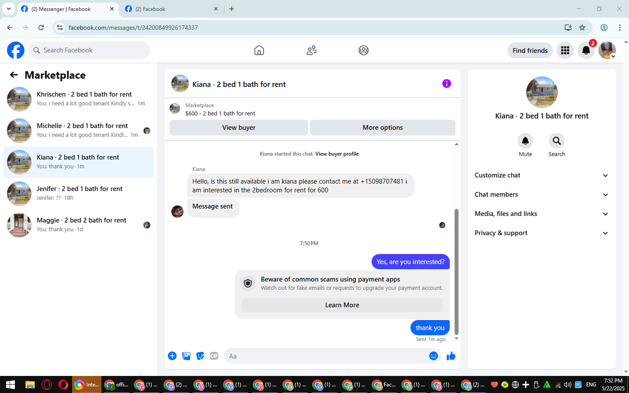
Task: Switch to the second (2) Facebook tab
Action: (x=172, y=9)
